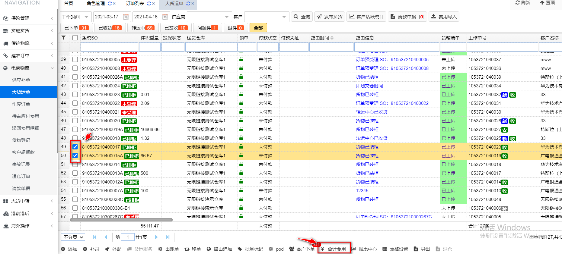Switch to the 订单列表 tab
The image size is (562, 254).
click(x=135, y=4)
